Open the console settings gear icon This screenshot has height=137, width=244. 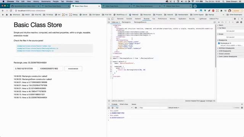242,108
